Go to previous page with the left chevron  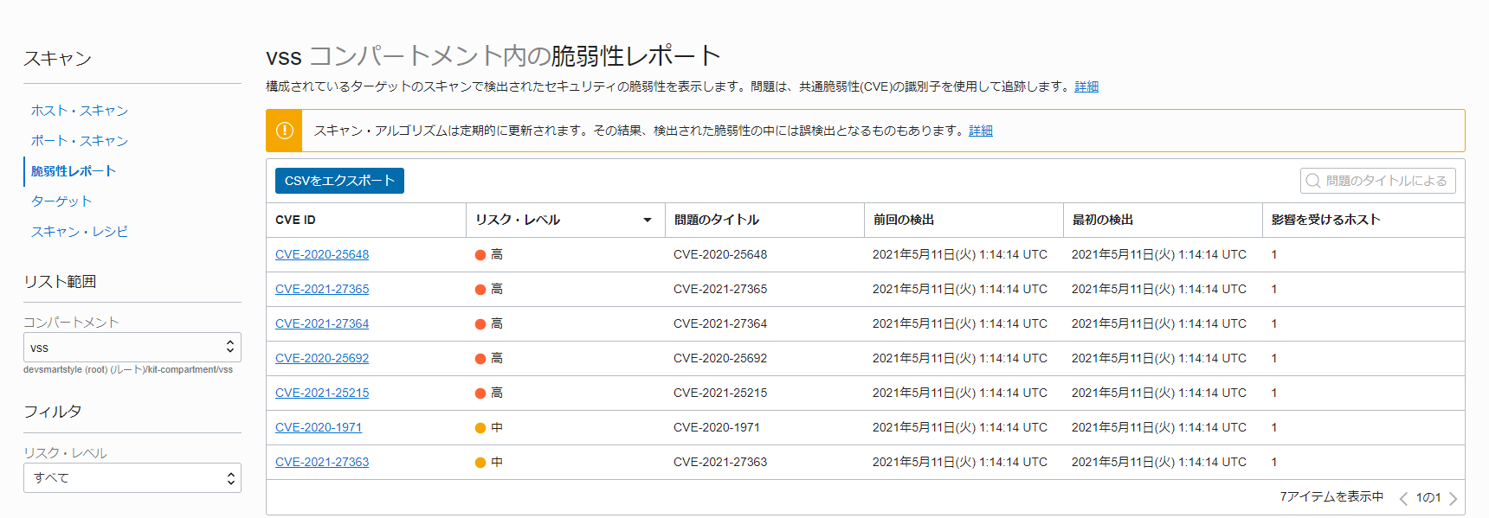(1403, 498)
